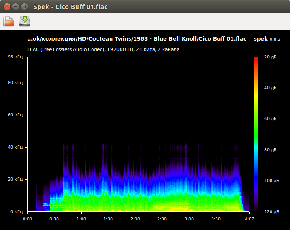Click the title bar text 'Spek - Cico Buff 01.flac'
290x230 pixels.
[70, 7]
